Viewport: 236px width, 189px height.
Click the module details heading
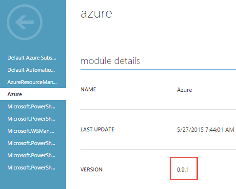pos(110,61)
